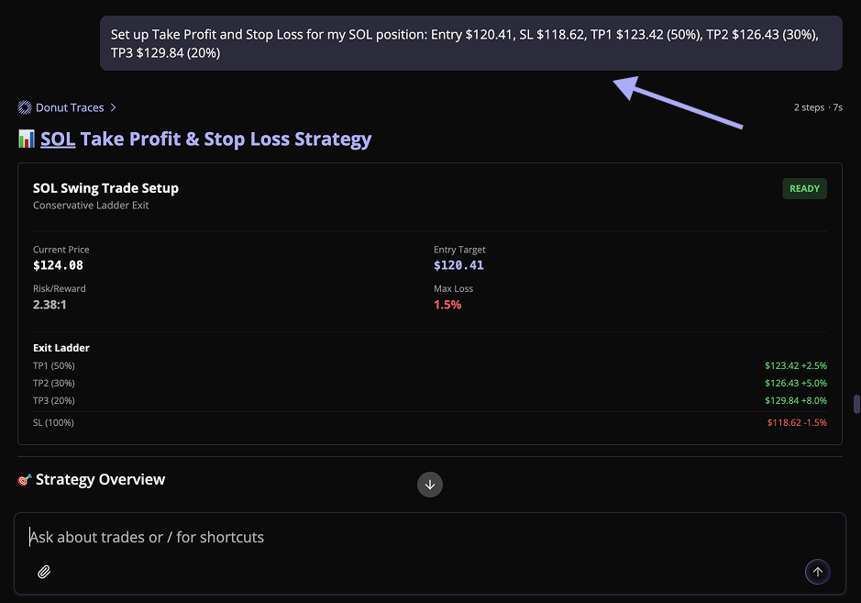Select the TP3 (20%) ladder label

click(53, 401)
